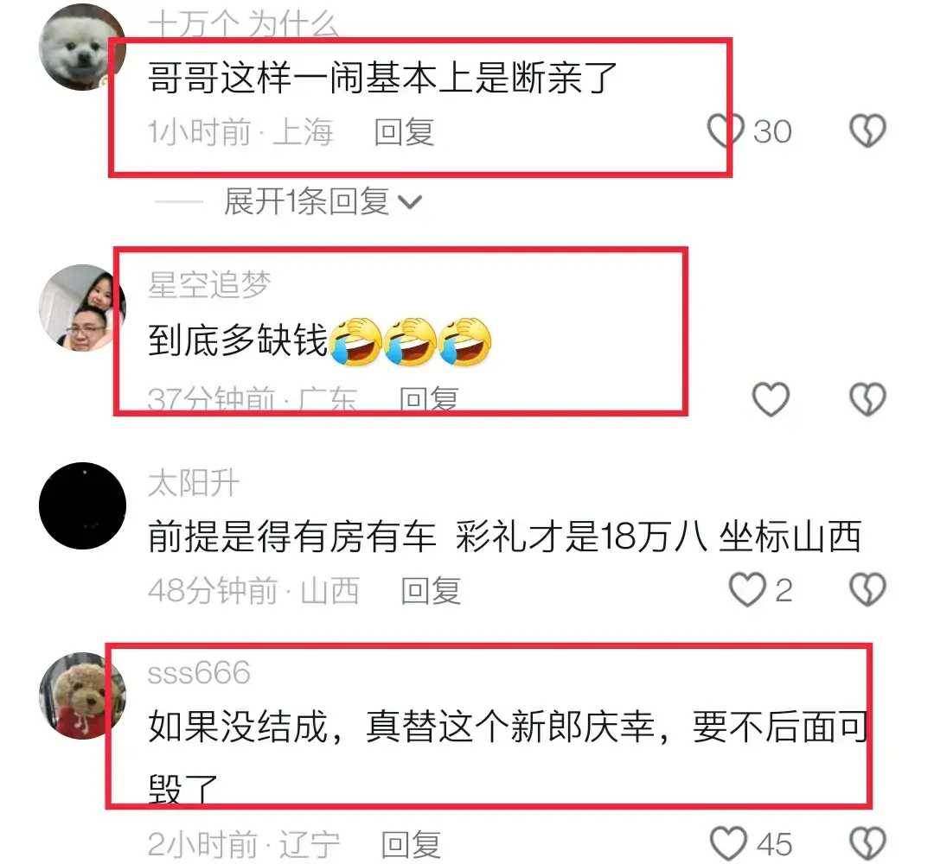Reply to the 37分钟前 广东 comment
This screenshot has height=864, width=934.
click(x=428, y=398)
